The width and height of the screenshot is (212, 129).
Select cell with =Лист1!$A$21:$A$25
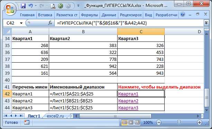click(83, 94)
